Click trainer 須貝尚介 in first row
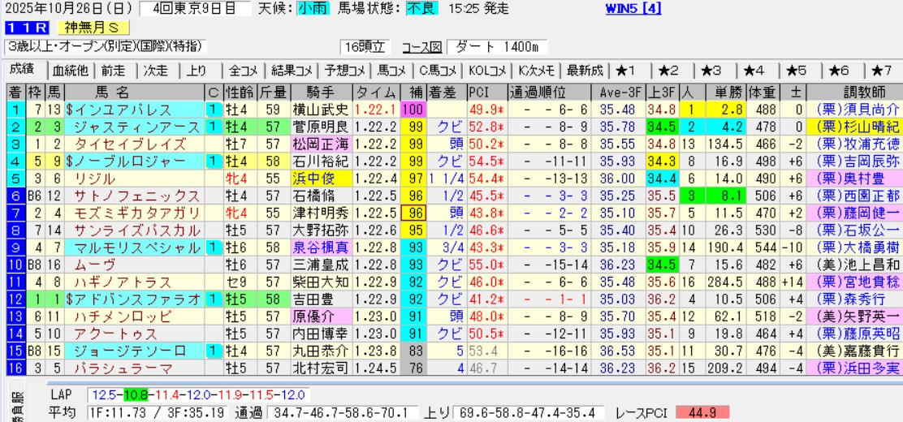 858,110
